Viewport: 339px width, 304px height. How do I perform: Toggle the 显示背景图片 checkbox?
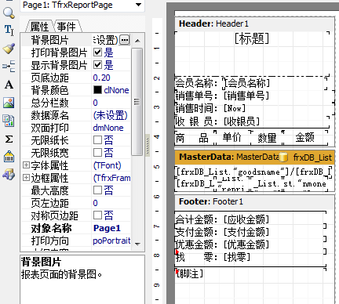tap(97, 64)
